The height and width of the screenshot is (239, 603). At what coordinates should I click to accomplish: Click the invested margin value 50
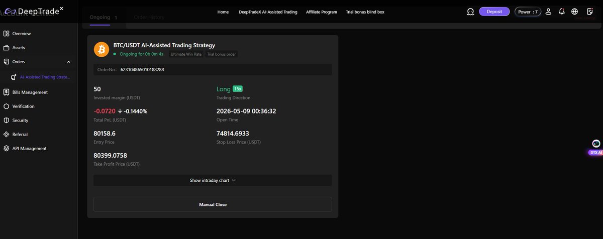(x=97, y=89)
